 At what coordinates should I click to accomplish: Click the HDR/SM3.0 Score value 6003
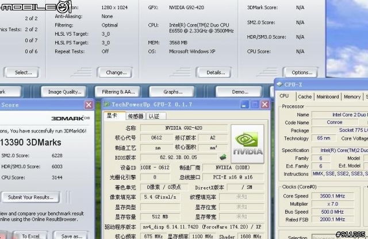(57, 166)
